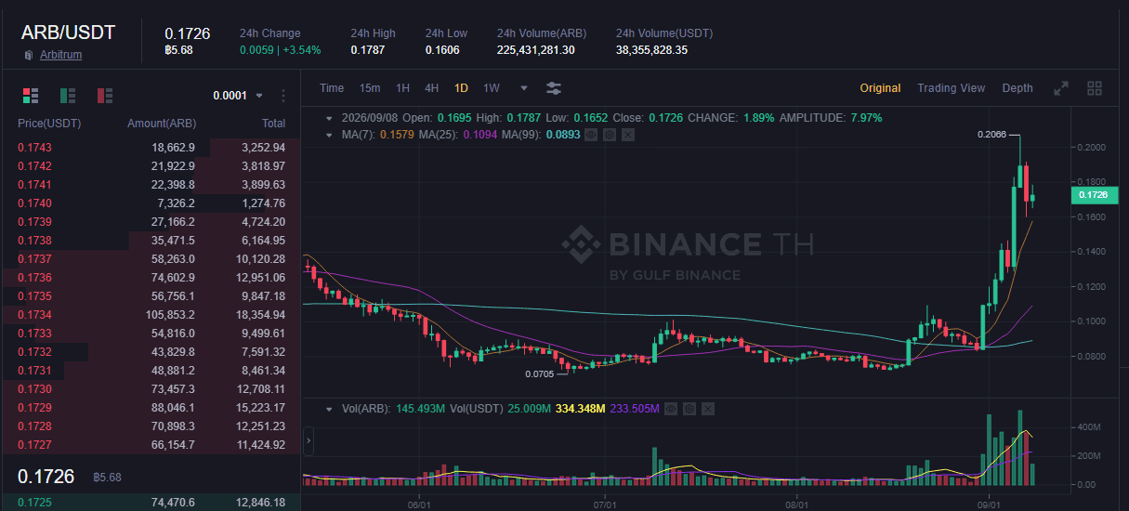This screenshot has height=511, width=1129.
Task: Select the Time chart interval
Action: pyautogui.click(x=332, y=88)
